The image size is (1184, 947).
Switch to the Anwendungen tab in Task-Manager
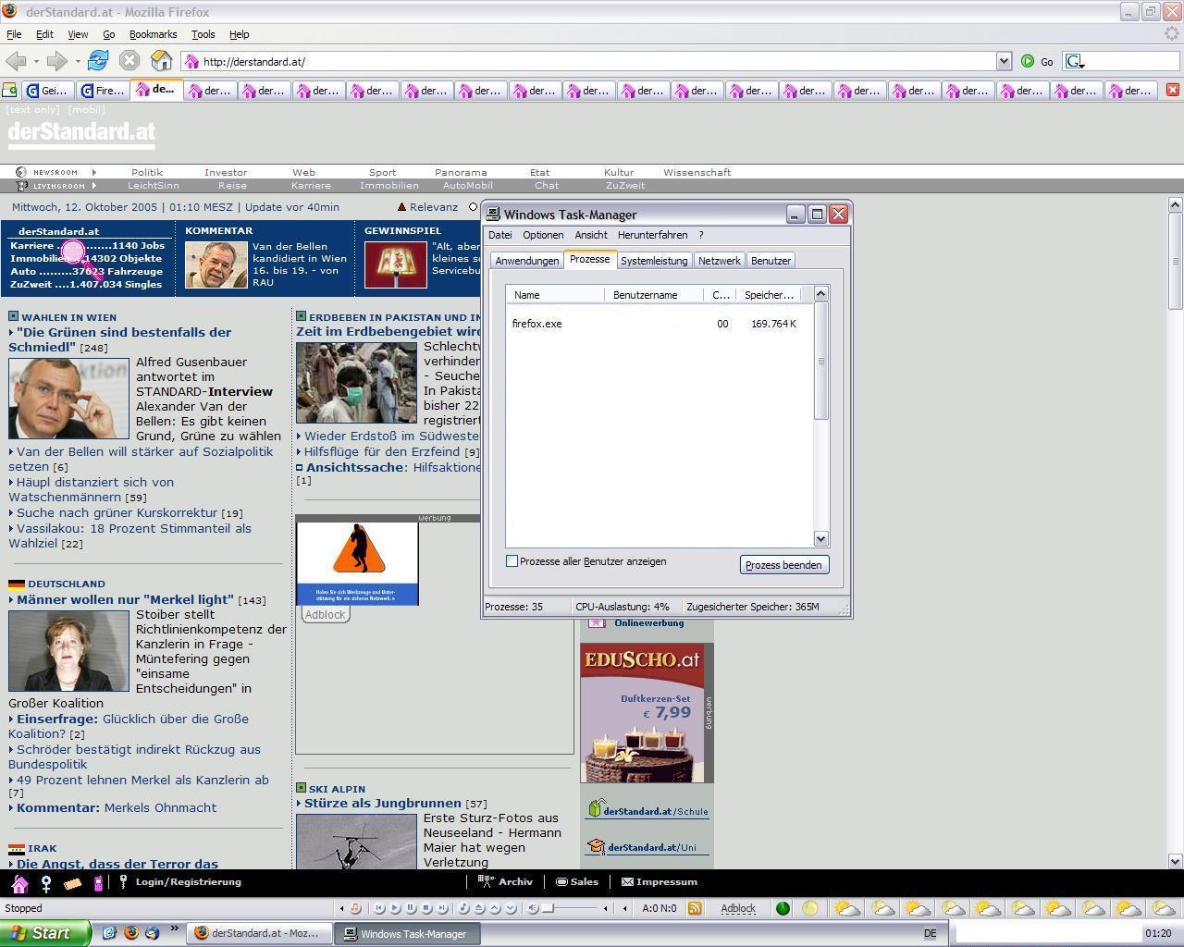(x=526, y=261)
